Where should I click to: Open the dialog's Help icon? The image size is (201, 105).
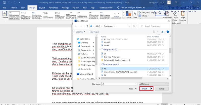[x=167, y=32]
